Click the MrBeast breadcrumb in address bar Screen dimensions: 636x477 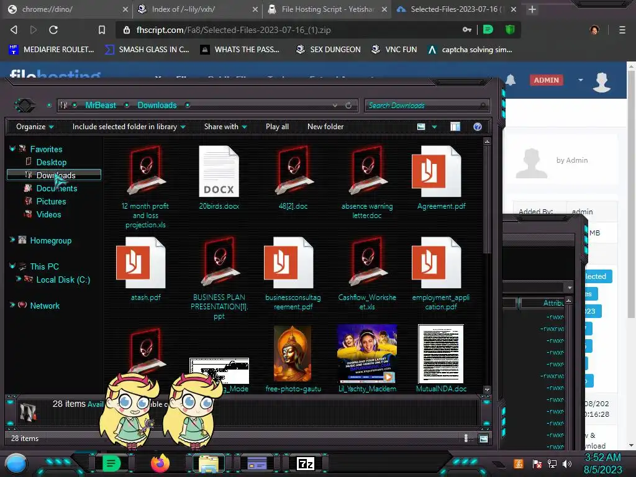pos(101,105)
